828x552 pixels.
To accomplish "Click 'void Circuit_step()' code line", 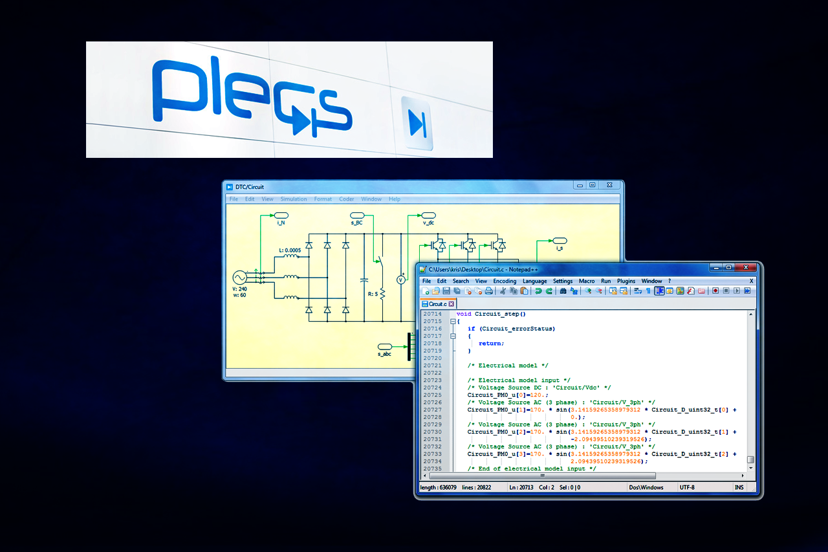I will tap(491, 314).
